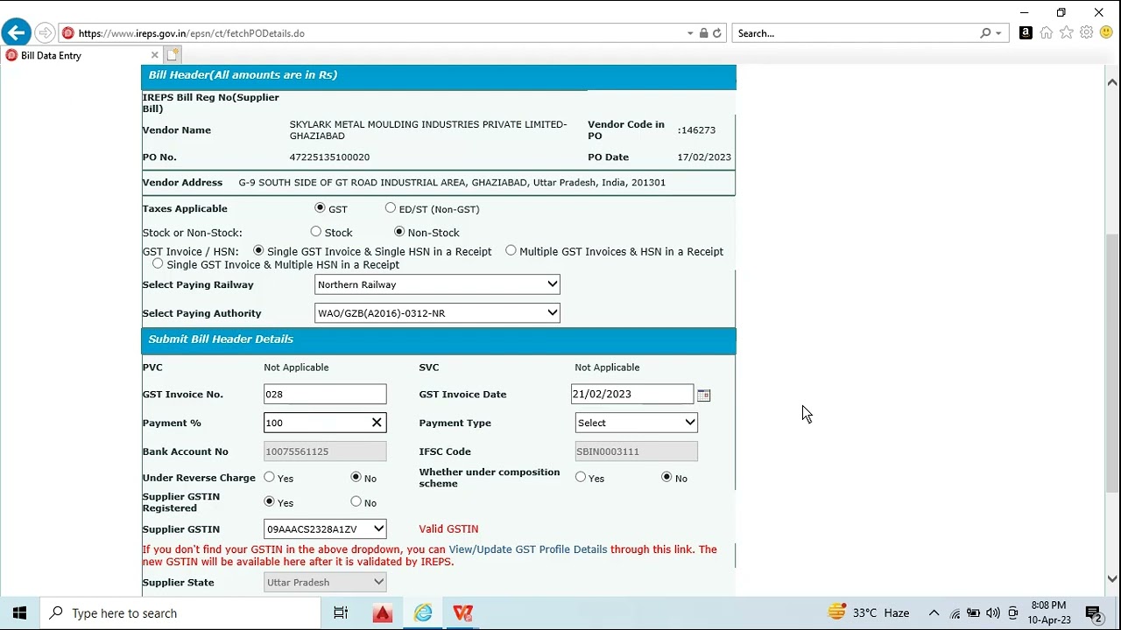1121x630 pixels.
Task: Click the vertical scrollbar thumb
Action: [x=1112, y=363]
